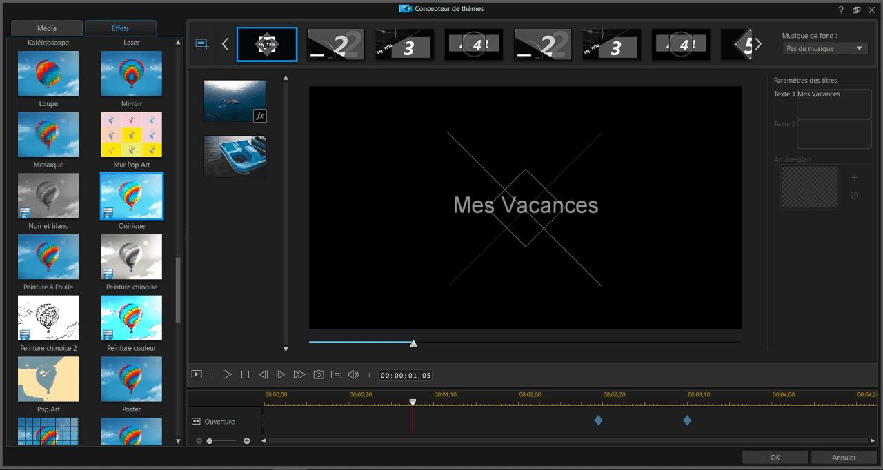Click the right arrow to see more title templates
The width and height of the screenshot is (883, 470).
757,43
